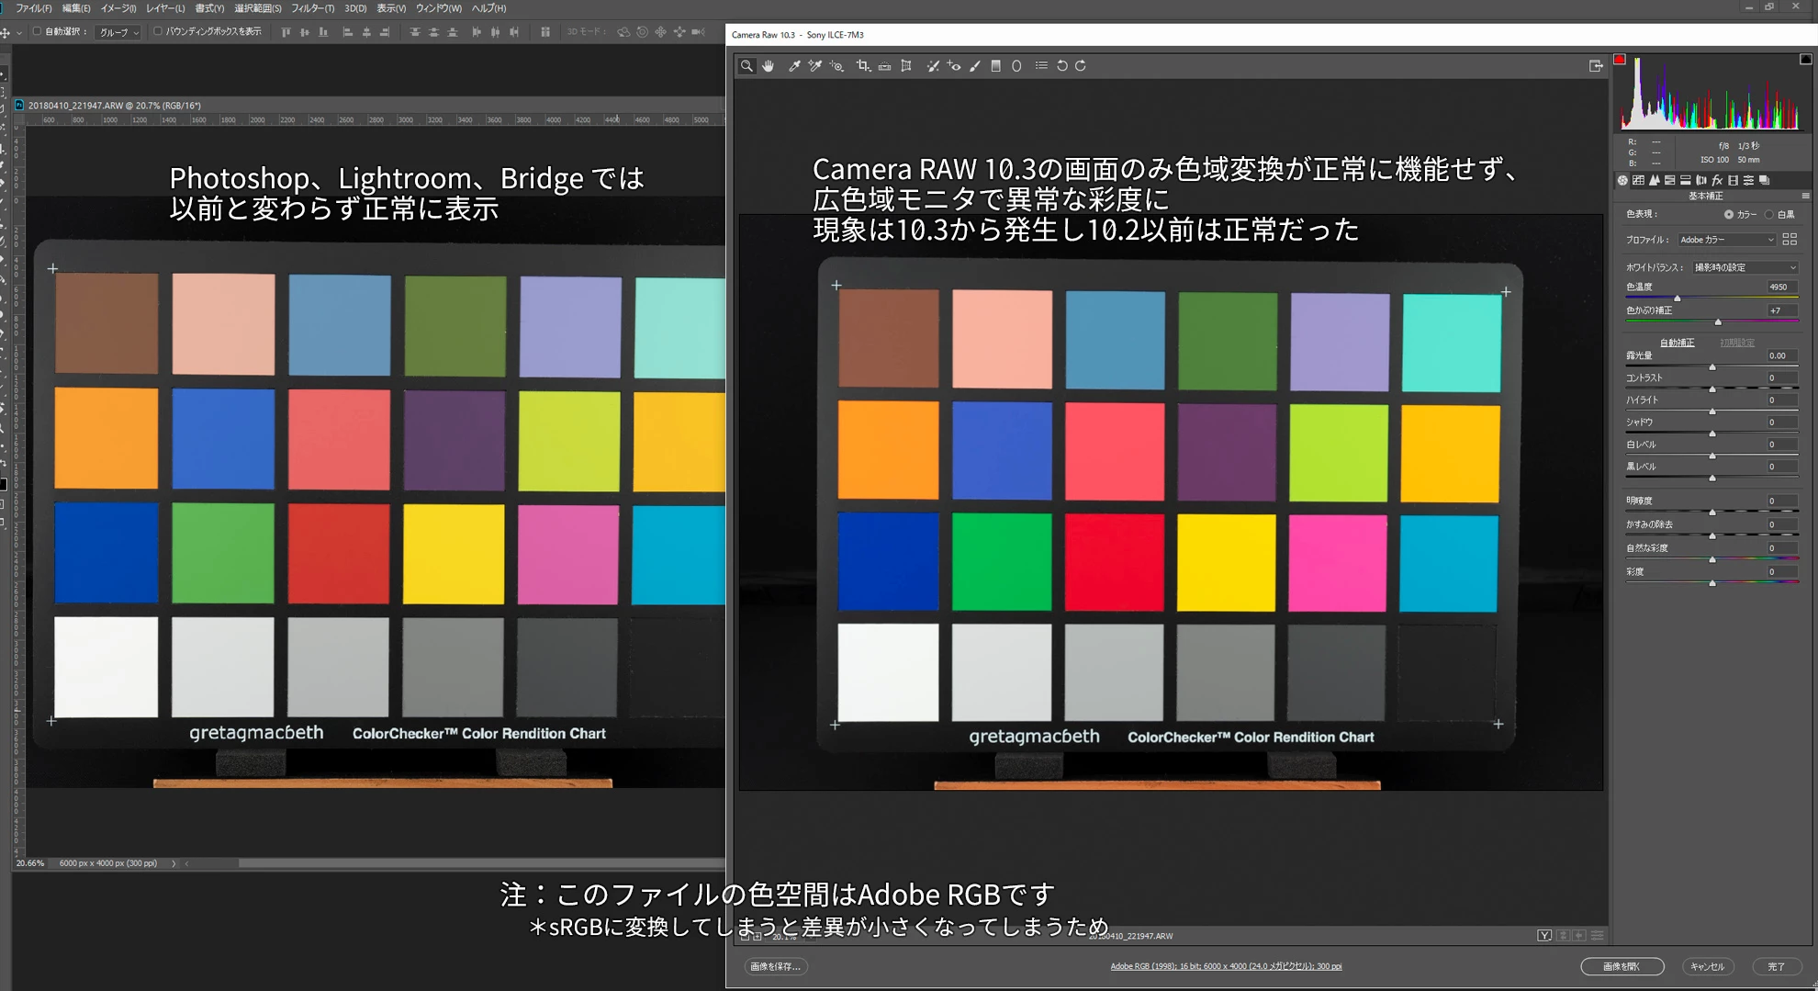1818x991 pixels.
Task: Adjust the 色かぶり補正 slider handle
Action: (x=1718, y=321)
